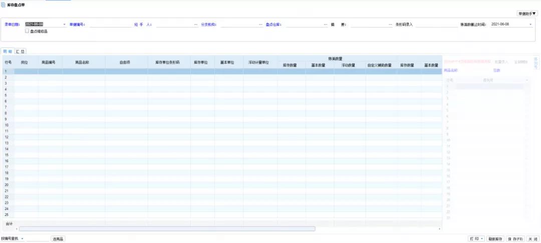The width and height of the screenshot is (541, 243).
Task: Expand the 账面数截止时间 date dropdown
Action: tap(530, 25)
